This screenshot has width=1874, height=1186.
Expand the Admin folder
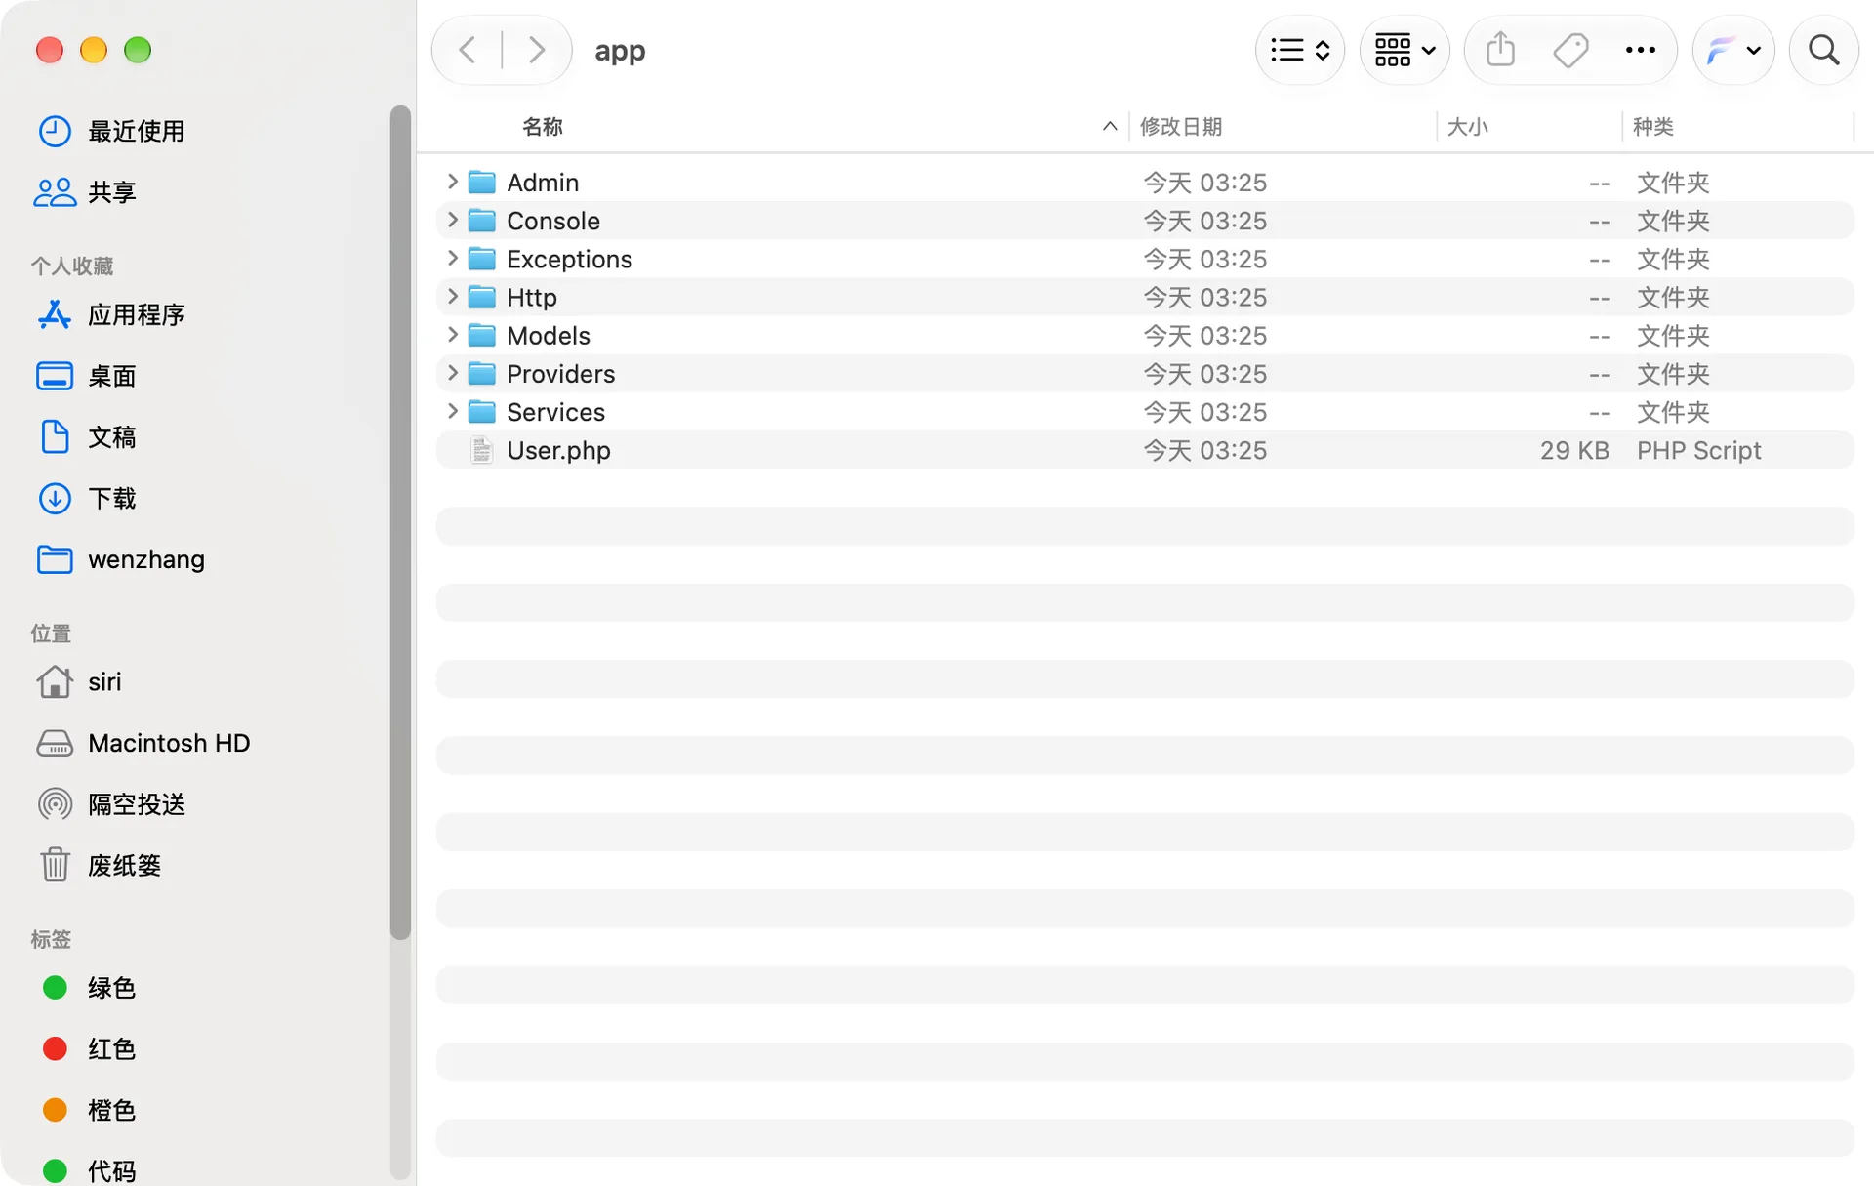click(452, 182)
